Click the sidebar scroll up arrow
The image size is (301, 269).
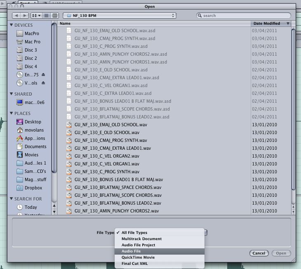[x=54, y=206]
